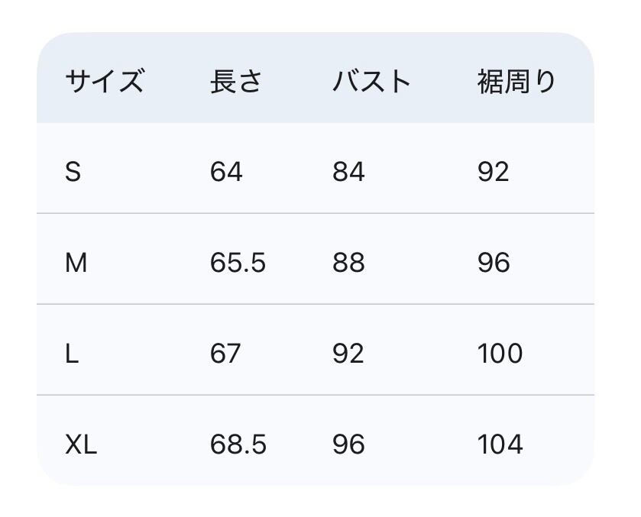641x517 pixels.
Task: Click bust value 88 in M row
Action: click(x=348, y=263)
